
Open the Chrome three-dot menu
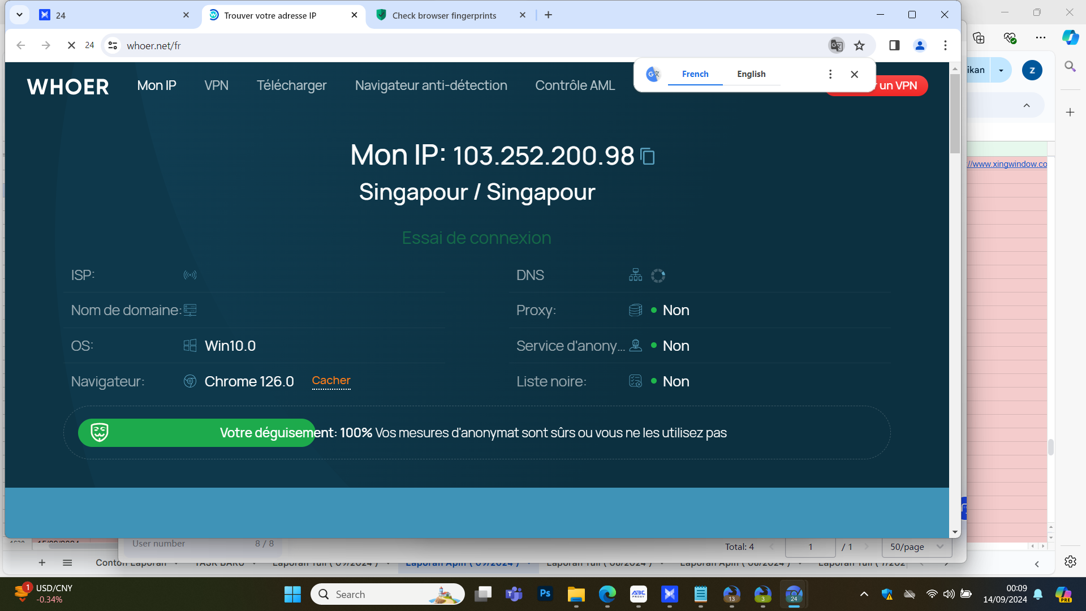click(945, 45)
